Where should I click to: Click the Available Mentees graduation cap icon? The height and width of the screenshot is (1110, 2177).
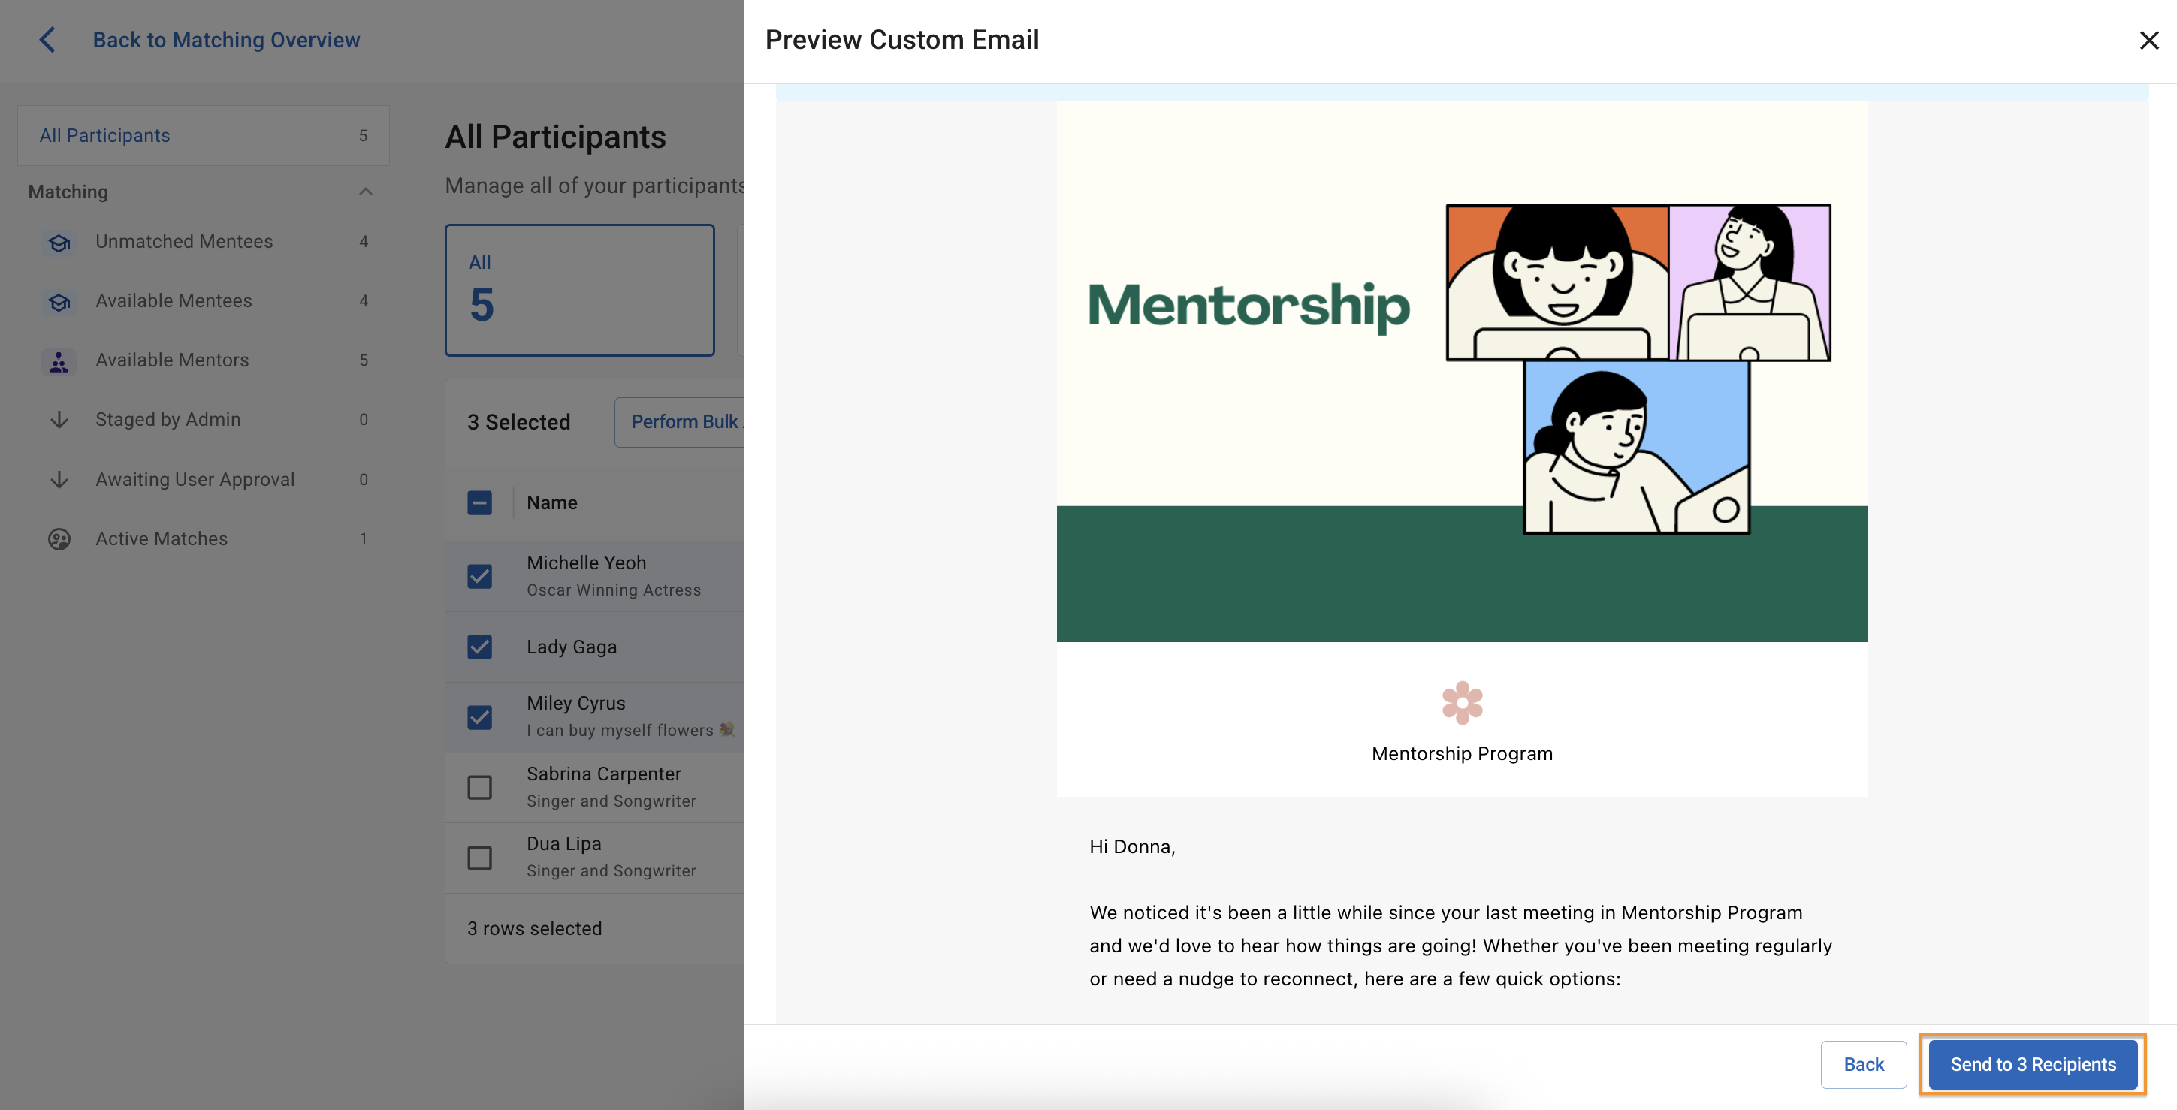59,302
